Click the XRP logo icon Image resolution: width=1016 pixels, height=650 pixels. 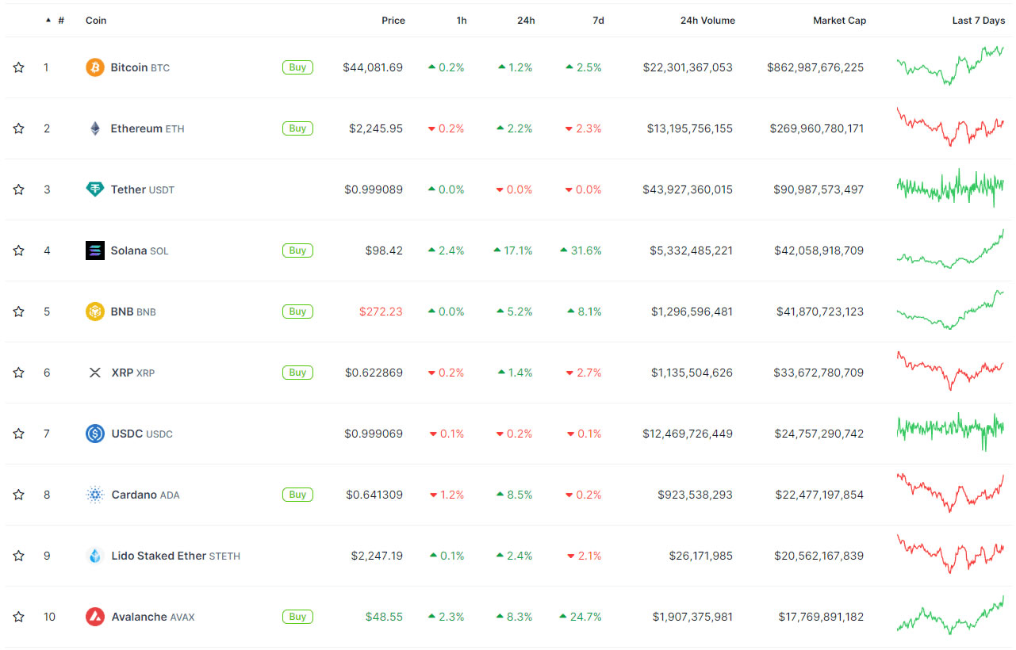(95, 373)
